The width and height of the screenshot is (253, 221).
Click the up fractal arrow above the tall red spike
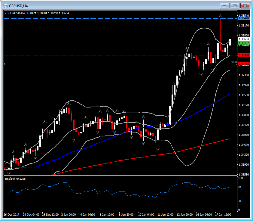pos(221,16)
